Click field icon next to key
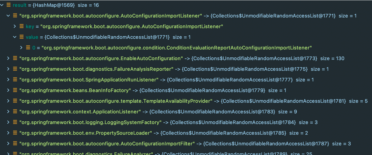This screenshot has width=372, height=155. (x=21, y=26)
